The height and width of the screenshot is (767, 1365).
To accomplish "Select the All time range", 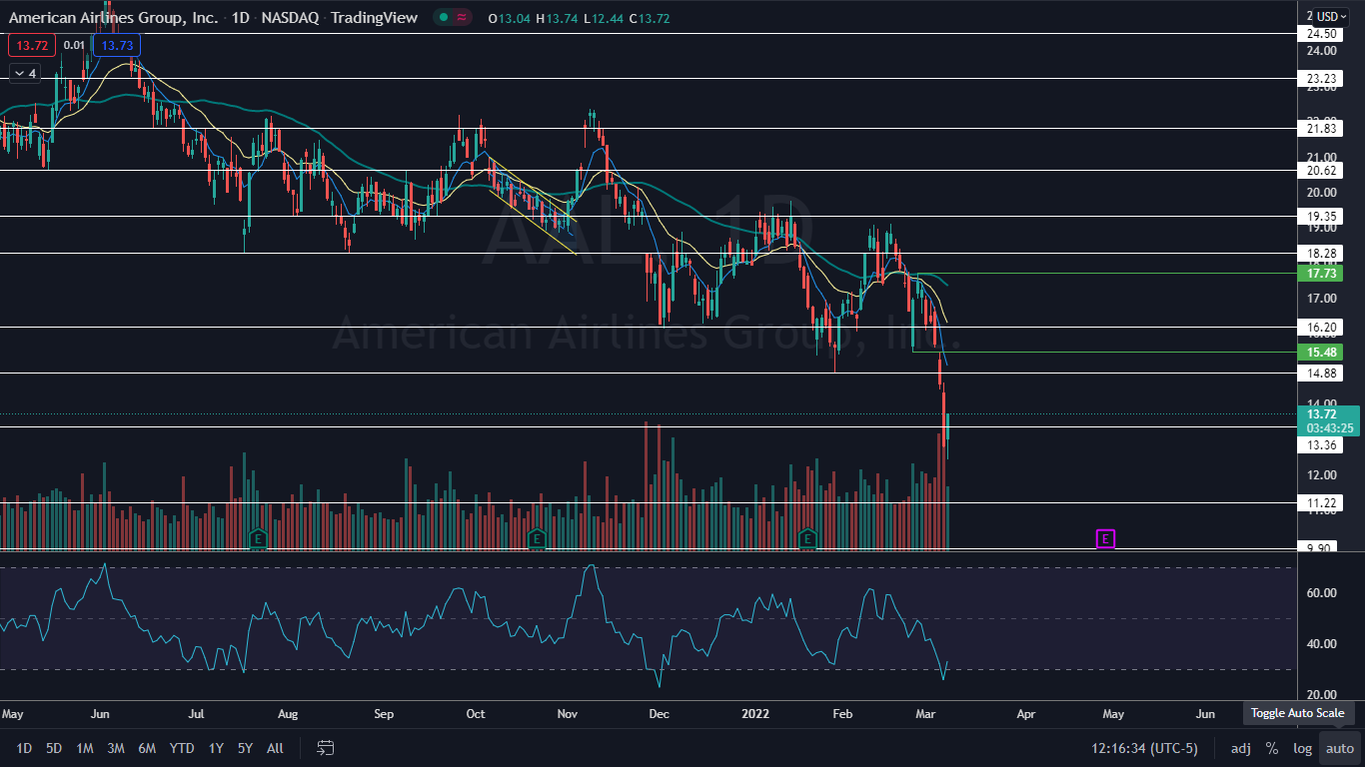I will (x=276, y=748).
